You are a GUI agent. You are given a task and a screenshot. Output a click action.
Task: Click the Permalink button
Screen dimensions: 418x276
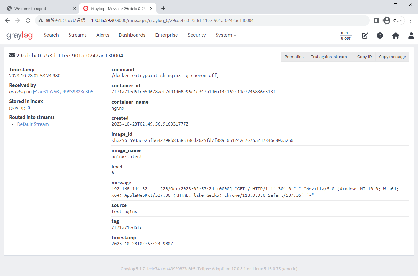pyautogui.click(x=294, y=57)
